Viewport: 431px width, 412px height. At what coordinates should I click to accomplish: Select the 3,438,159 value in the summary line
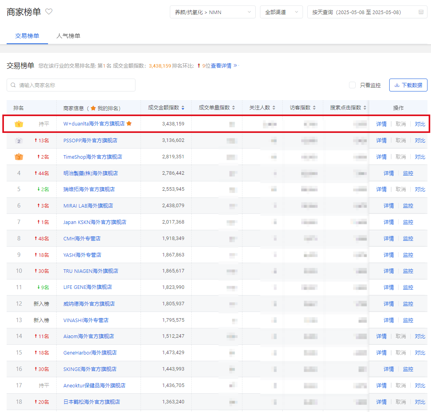click(x=160, y=66)
